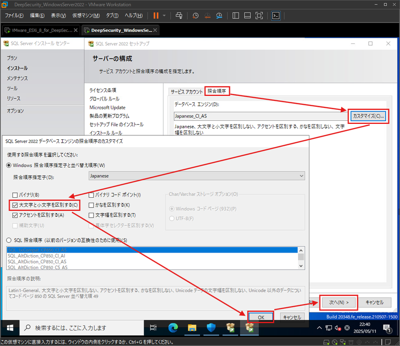
Task: Click the ライセンス条項 setup step
Action: [x=103, y=90]
